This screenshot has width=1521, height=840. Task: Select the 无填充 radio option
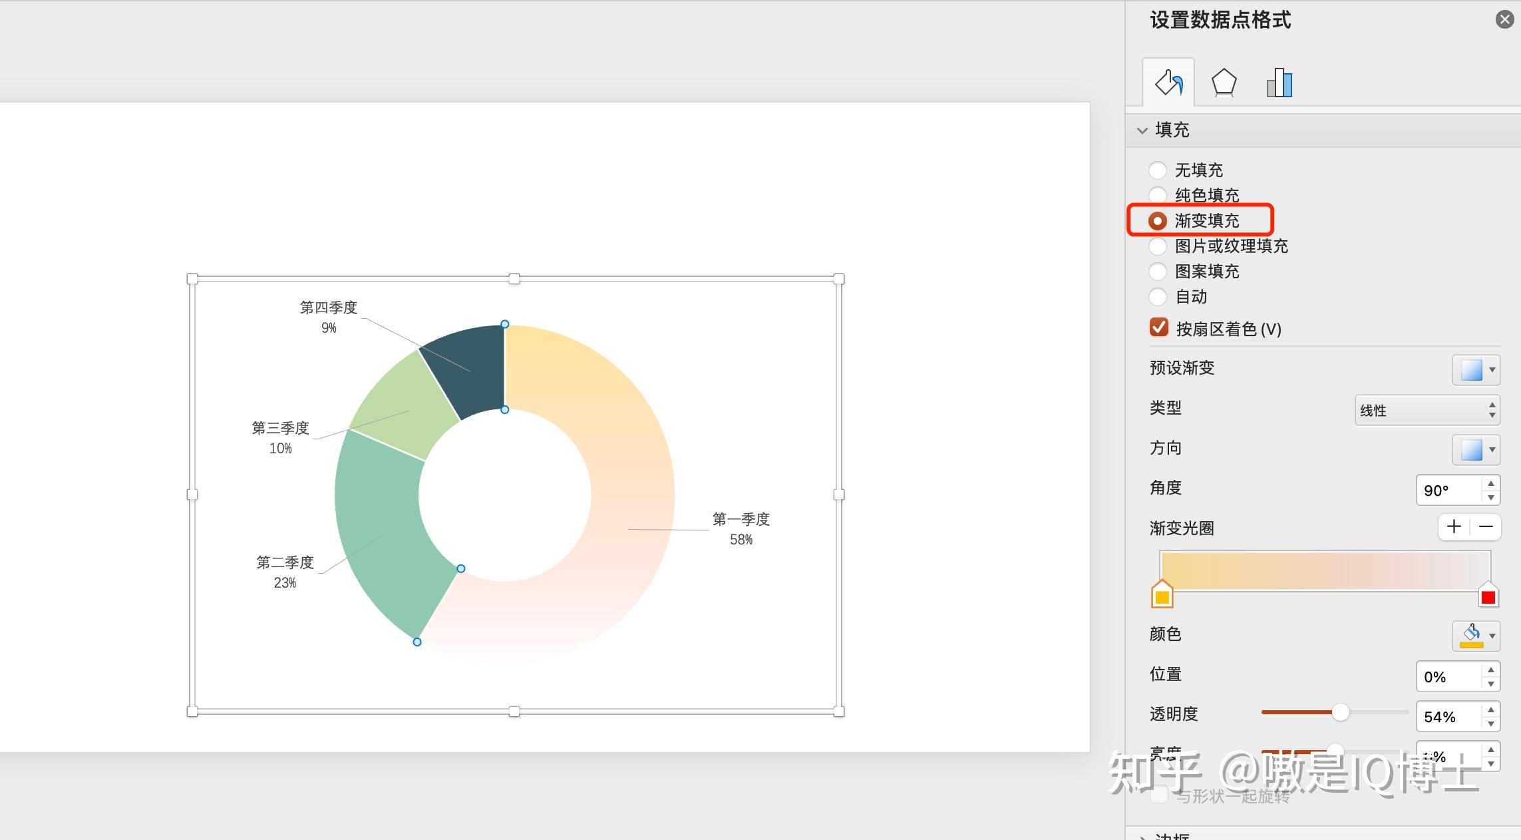point(1158,170)
